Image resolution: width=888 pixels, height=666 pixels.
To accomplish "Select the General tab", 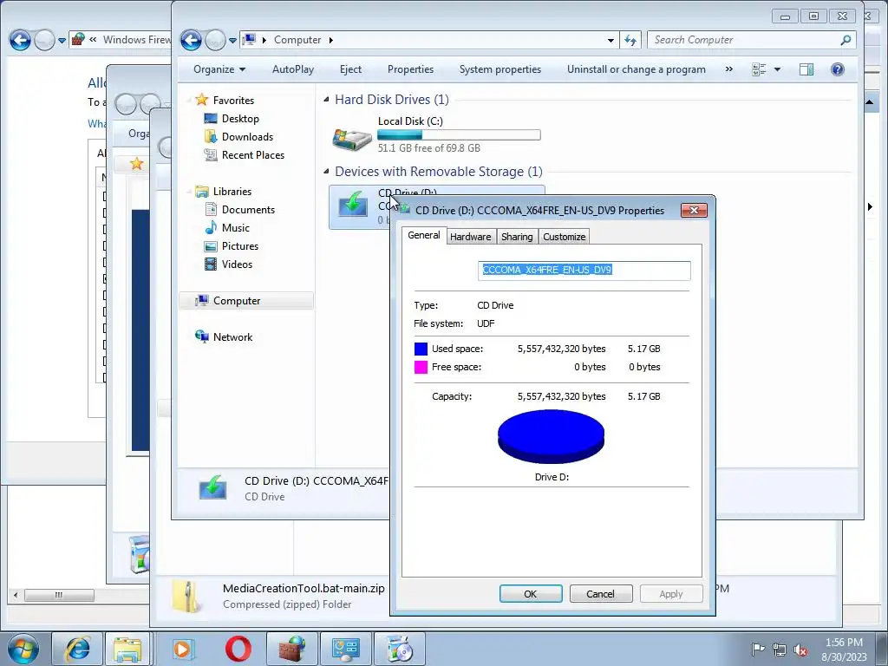I will 423,235.
